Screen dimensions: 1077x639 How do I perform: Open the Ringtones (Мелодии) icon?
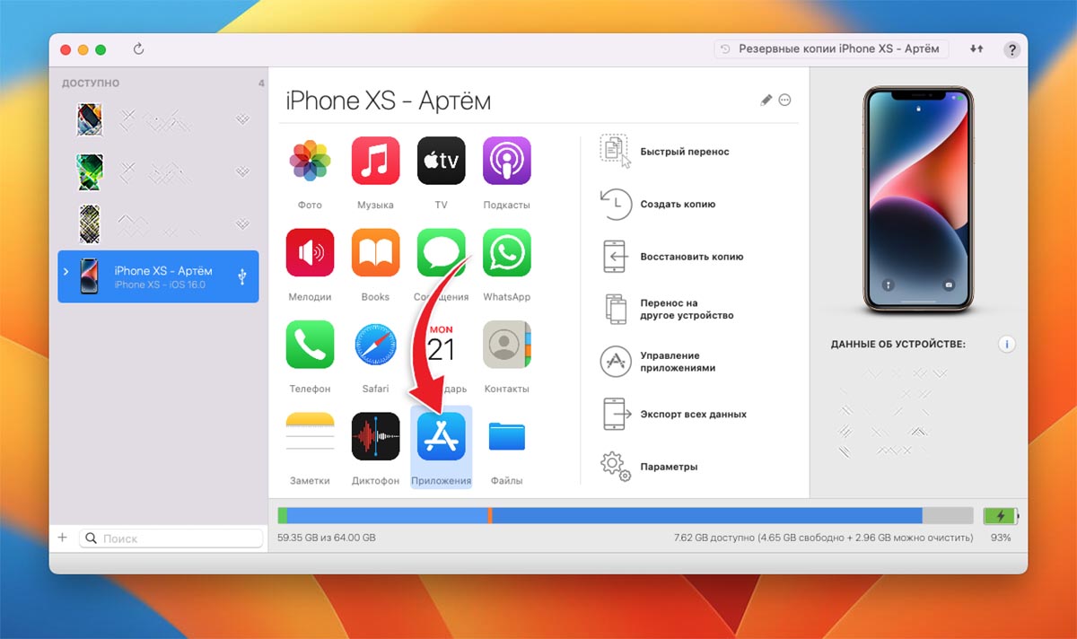point(310,252)
